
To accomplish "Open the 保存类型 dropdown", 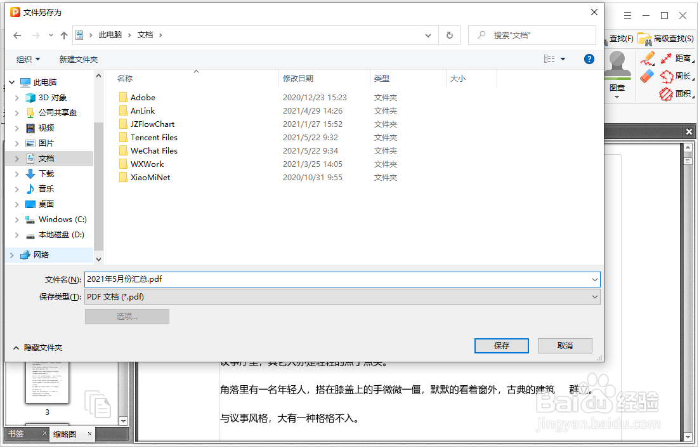I will coord(343,297).
